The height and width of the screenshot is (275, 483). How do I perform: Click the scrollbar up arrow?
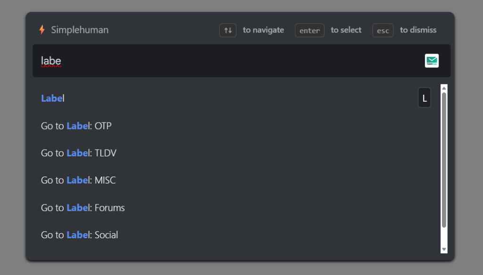pyautogui.click(x=444, y=88)
